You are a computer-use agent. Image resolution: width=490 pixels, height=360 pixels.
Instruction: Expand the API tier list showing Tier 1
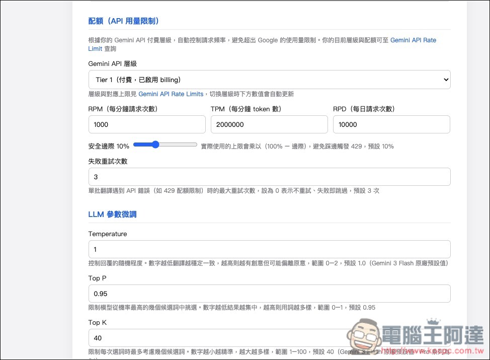click(x=269, y=79)
